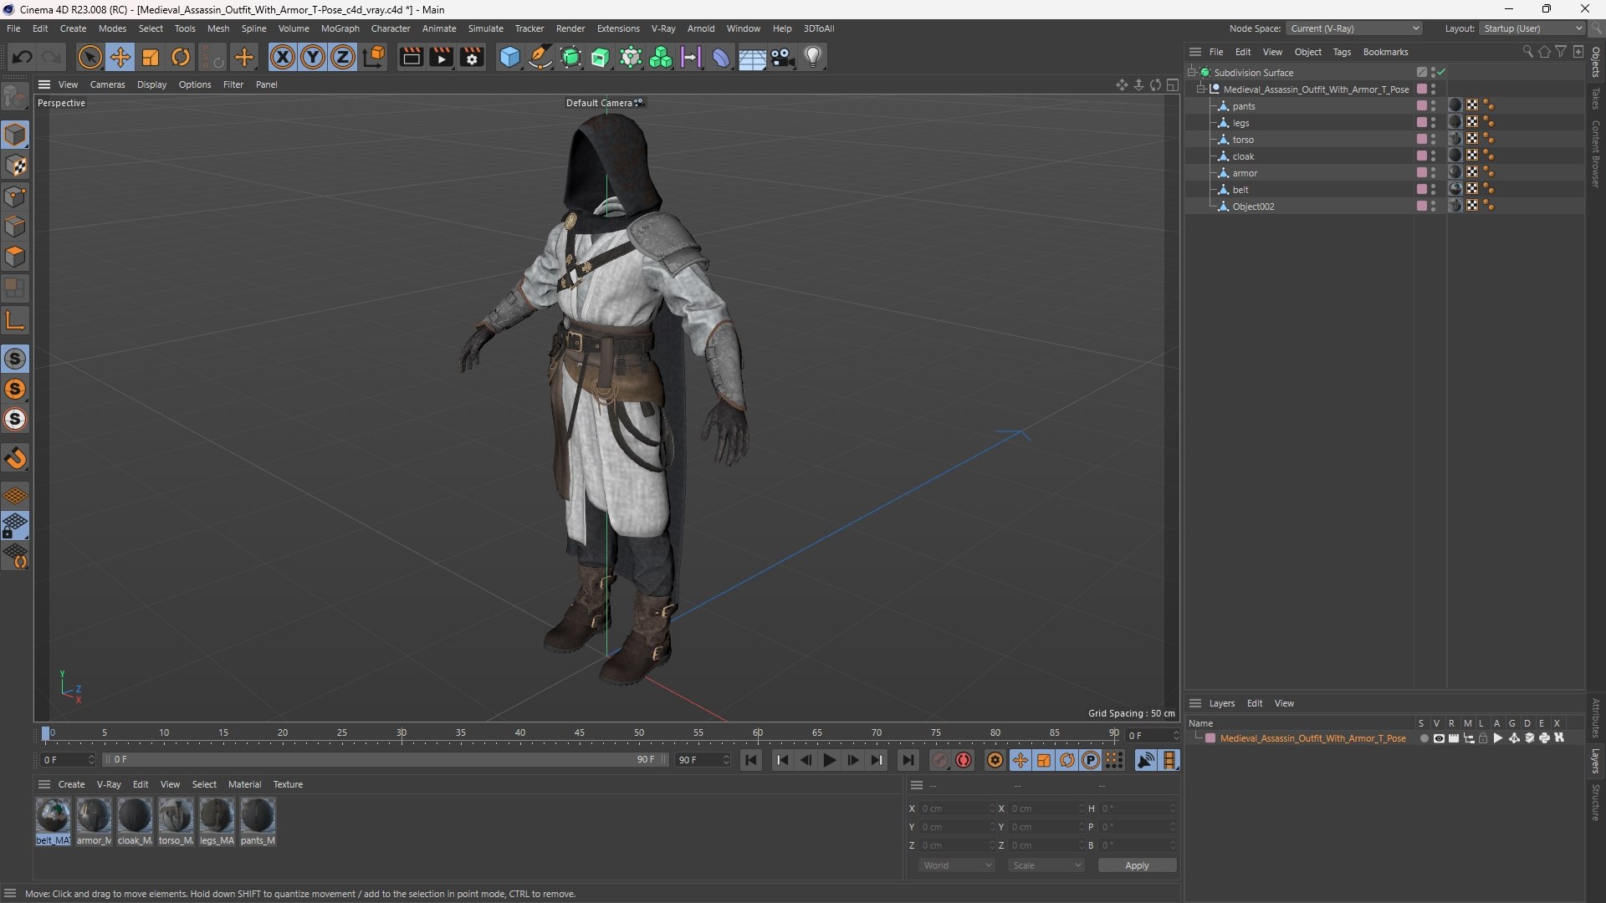Screen dimensions: 1606x903
Task: Play the animation forward
Action: pos(829,760)
